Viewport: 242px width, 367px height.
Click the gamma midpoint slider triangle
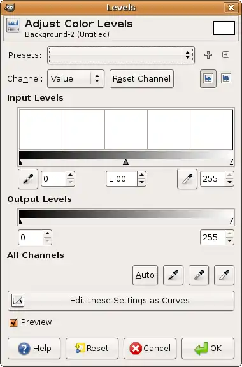(125, 162)
